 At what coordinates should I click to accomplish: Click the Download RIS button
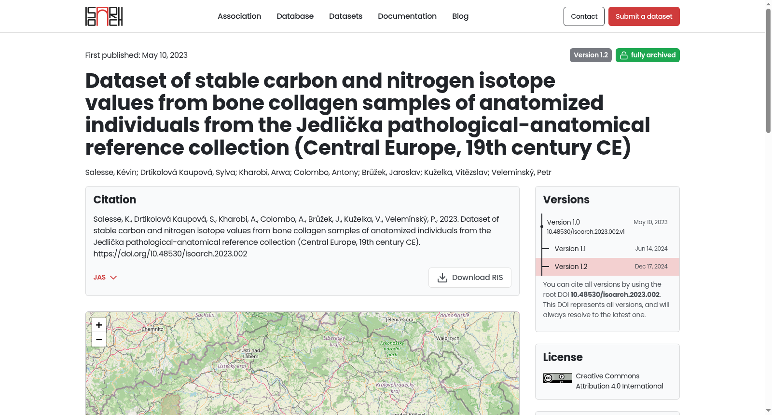click(470, 278)
